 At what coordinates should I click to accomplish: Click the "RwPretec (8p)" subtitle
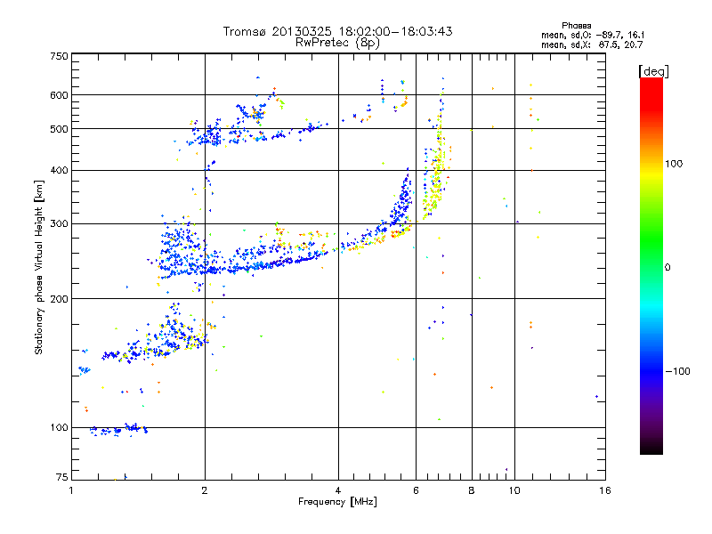tap(337, 43)
